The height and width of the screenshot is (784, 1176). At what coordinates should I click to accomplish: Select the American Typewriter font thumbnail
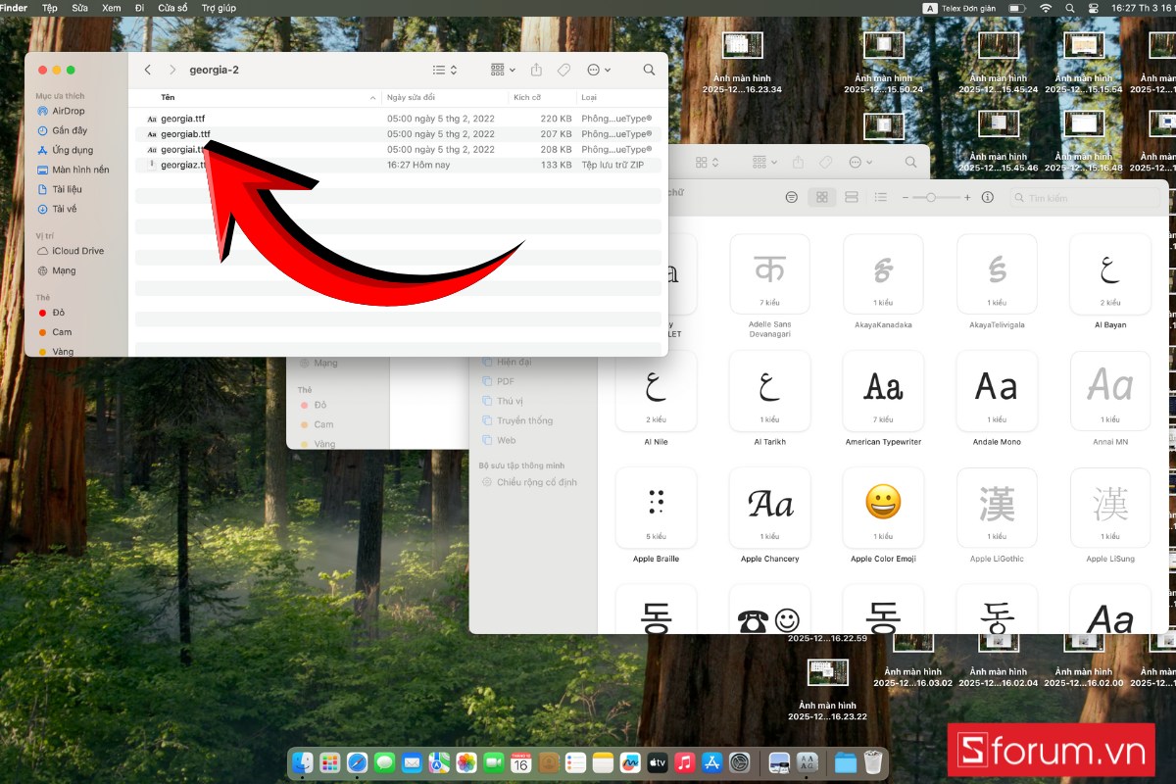[883, 390]
